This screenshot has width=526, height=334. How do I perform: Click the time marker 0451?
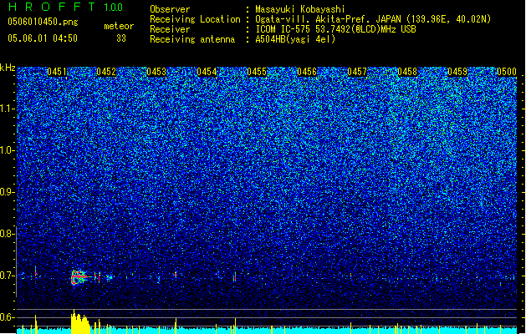(57, 72)
